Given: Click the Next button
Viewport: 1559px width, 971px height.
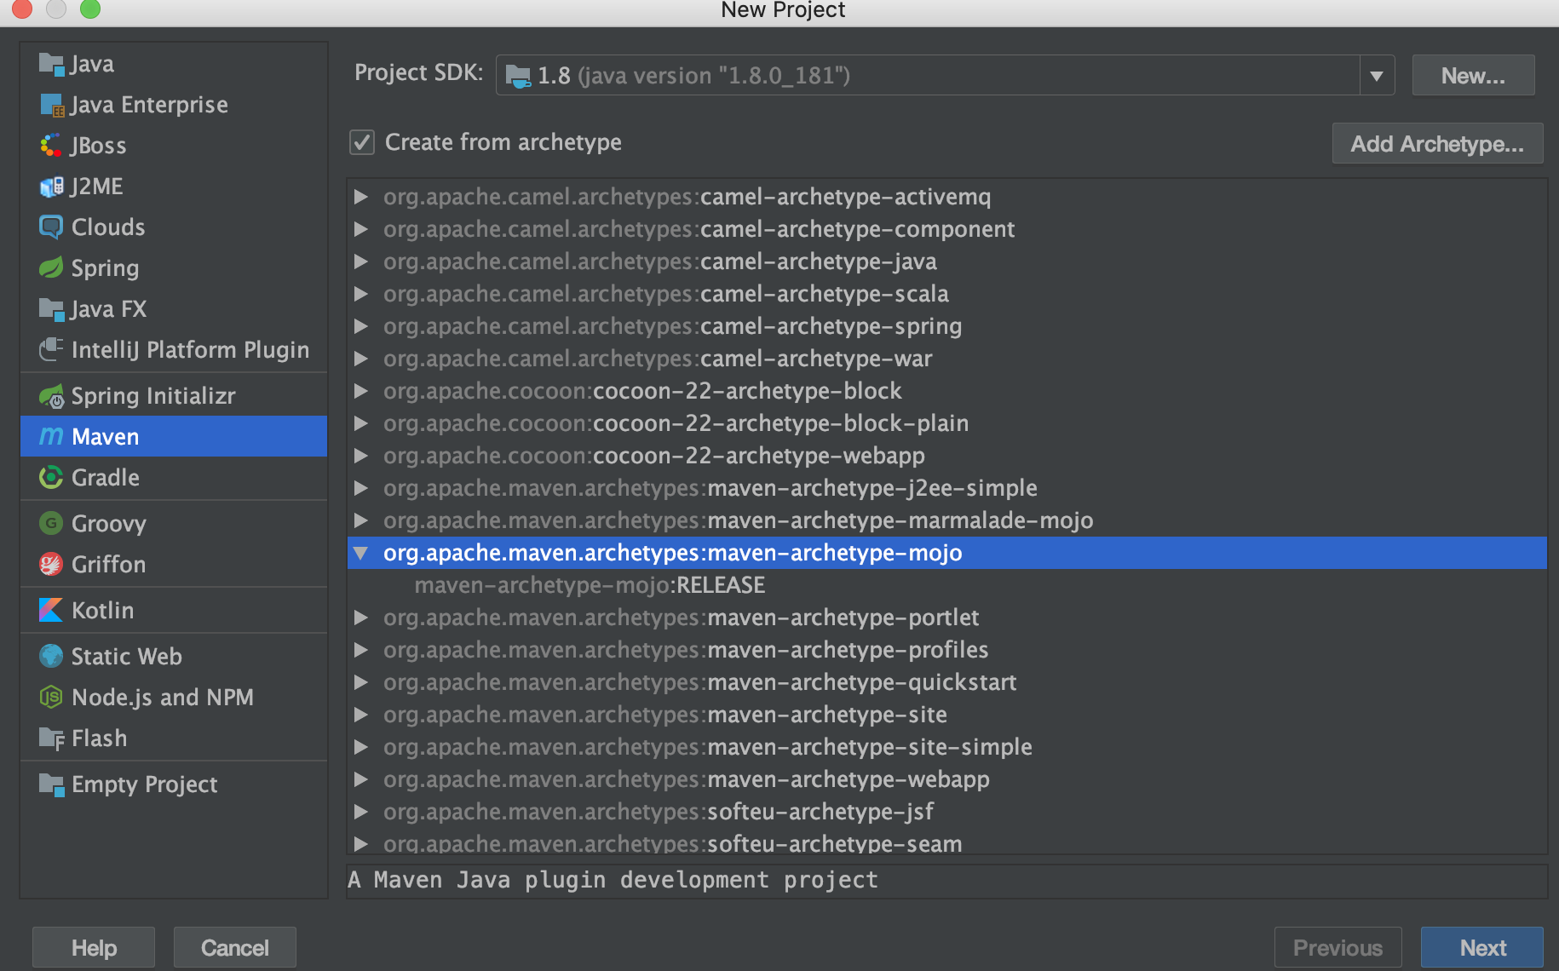Looking at the screenshot, I should tap(1482, 947).
